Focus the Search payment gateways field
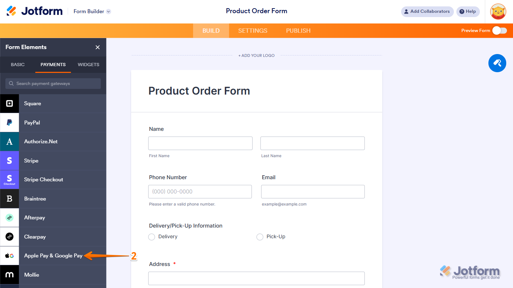 click(53, 84)
